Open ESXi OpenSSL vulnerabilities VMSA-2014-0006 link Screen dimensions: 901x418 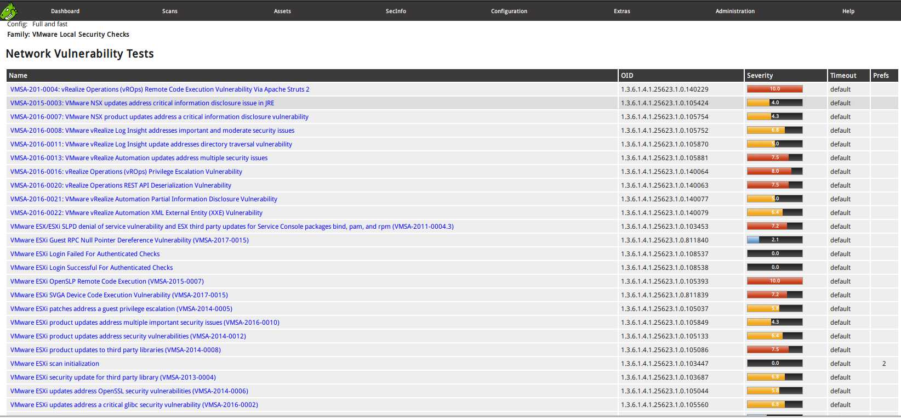[129, 391]
